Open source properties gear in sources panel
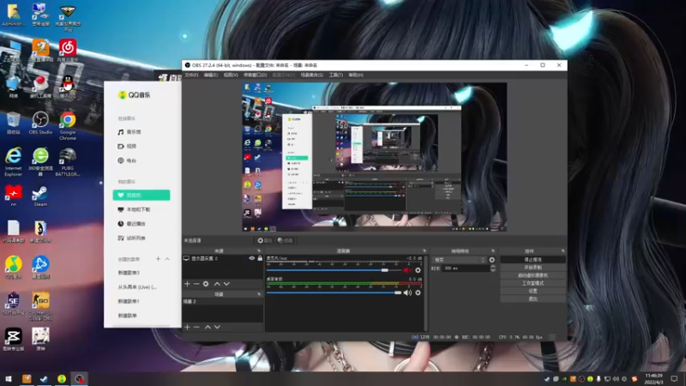This screenshot has height=386, width=686. [206, 284]
